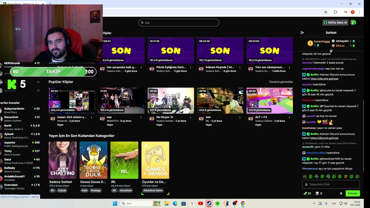Screen dimensions: 370x208
Task: Open Steam from the taskbar
Action: pos(209,203)
